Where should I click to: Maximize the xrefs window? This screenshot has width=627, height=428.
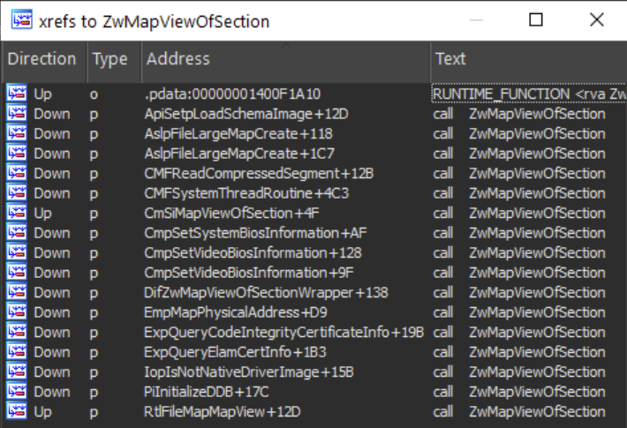536,20
